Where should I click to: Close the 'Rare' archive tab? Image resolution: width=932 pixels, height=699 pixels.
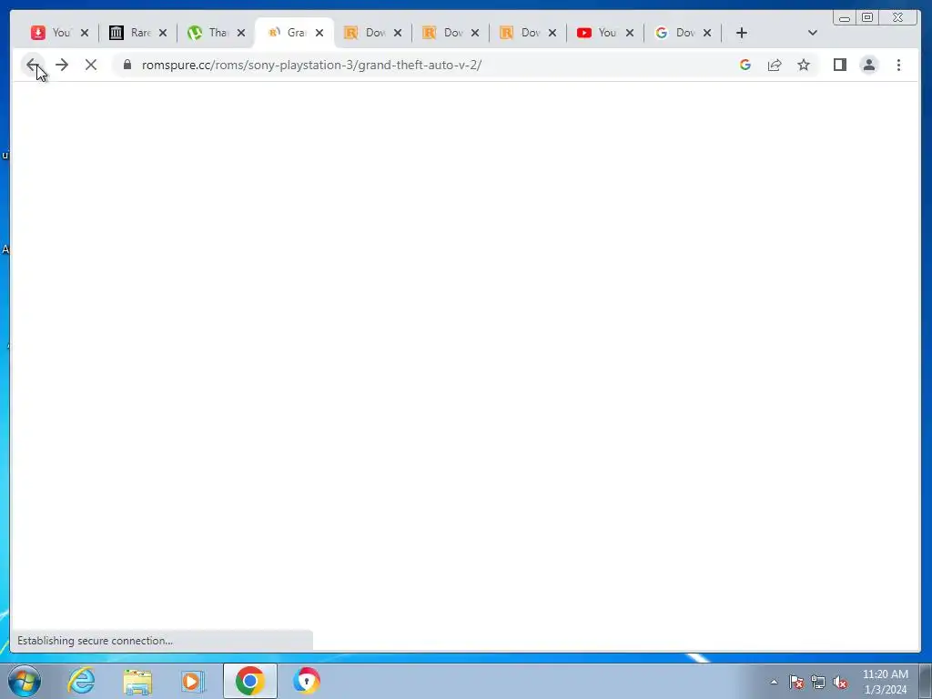(x=163, y=33)
